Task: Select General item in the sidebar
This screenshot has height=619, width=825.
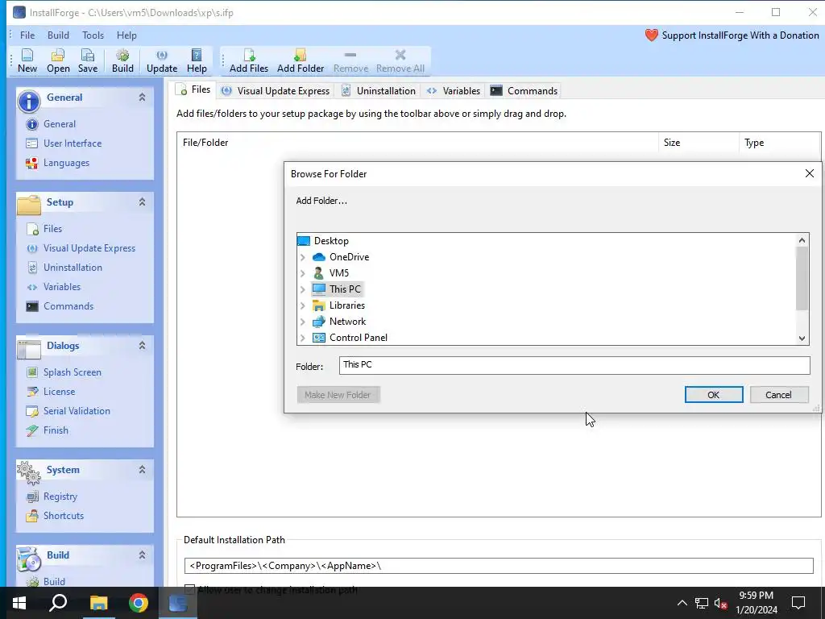Action: [x=51, y=124]
